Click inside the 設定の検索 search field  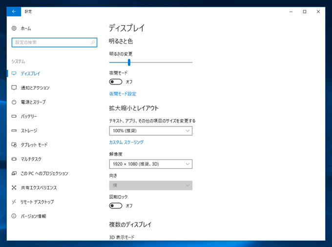click(54, 42)
